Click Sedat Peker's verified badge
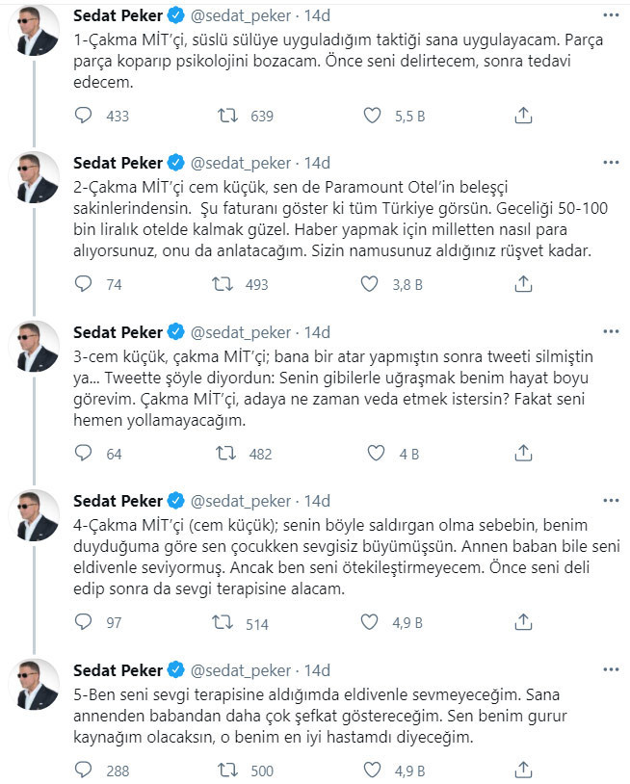Viewport: 630px width, 784px height. (173, 14)
